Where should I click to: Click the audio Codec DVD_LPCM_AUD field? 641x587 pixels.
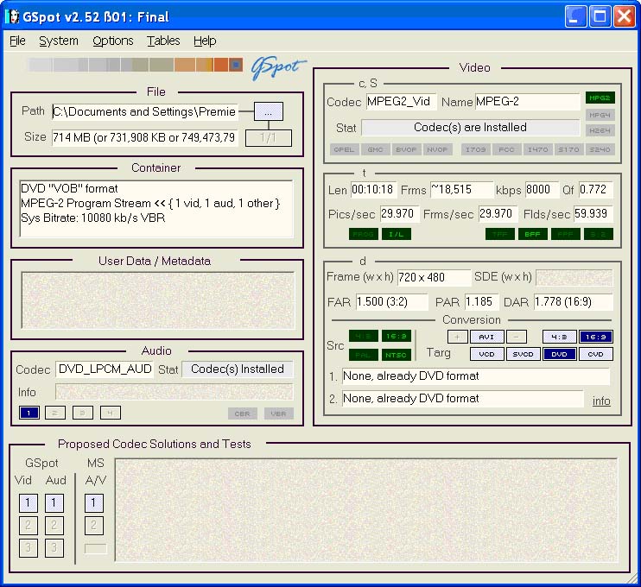pos(105,369)
